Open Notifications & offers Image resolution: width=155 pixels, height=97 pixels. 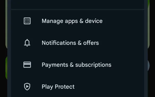77,43
